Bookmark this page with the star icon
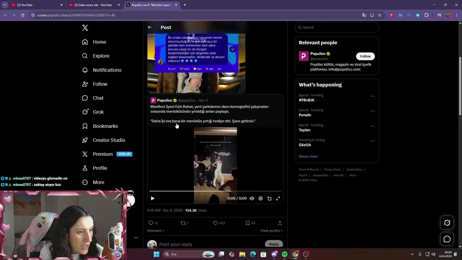 (x=380, y=15)
